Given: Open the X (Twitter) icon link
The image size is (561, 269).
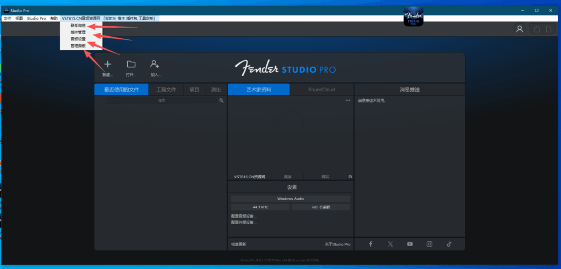Looking at the screenshot, I should point(390,244).
